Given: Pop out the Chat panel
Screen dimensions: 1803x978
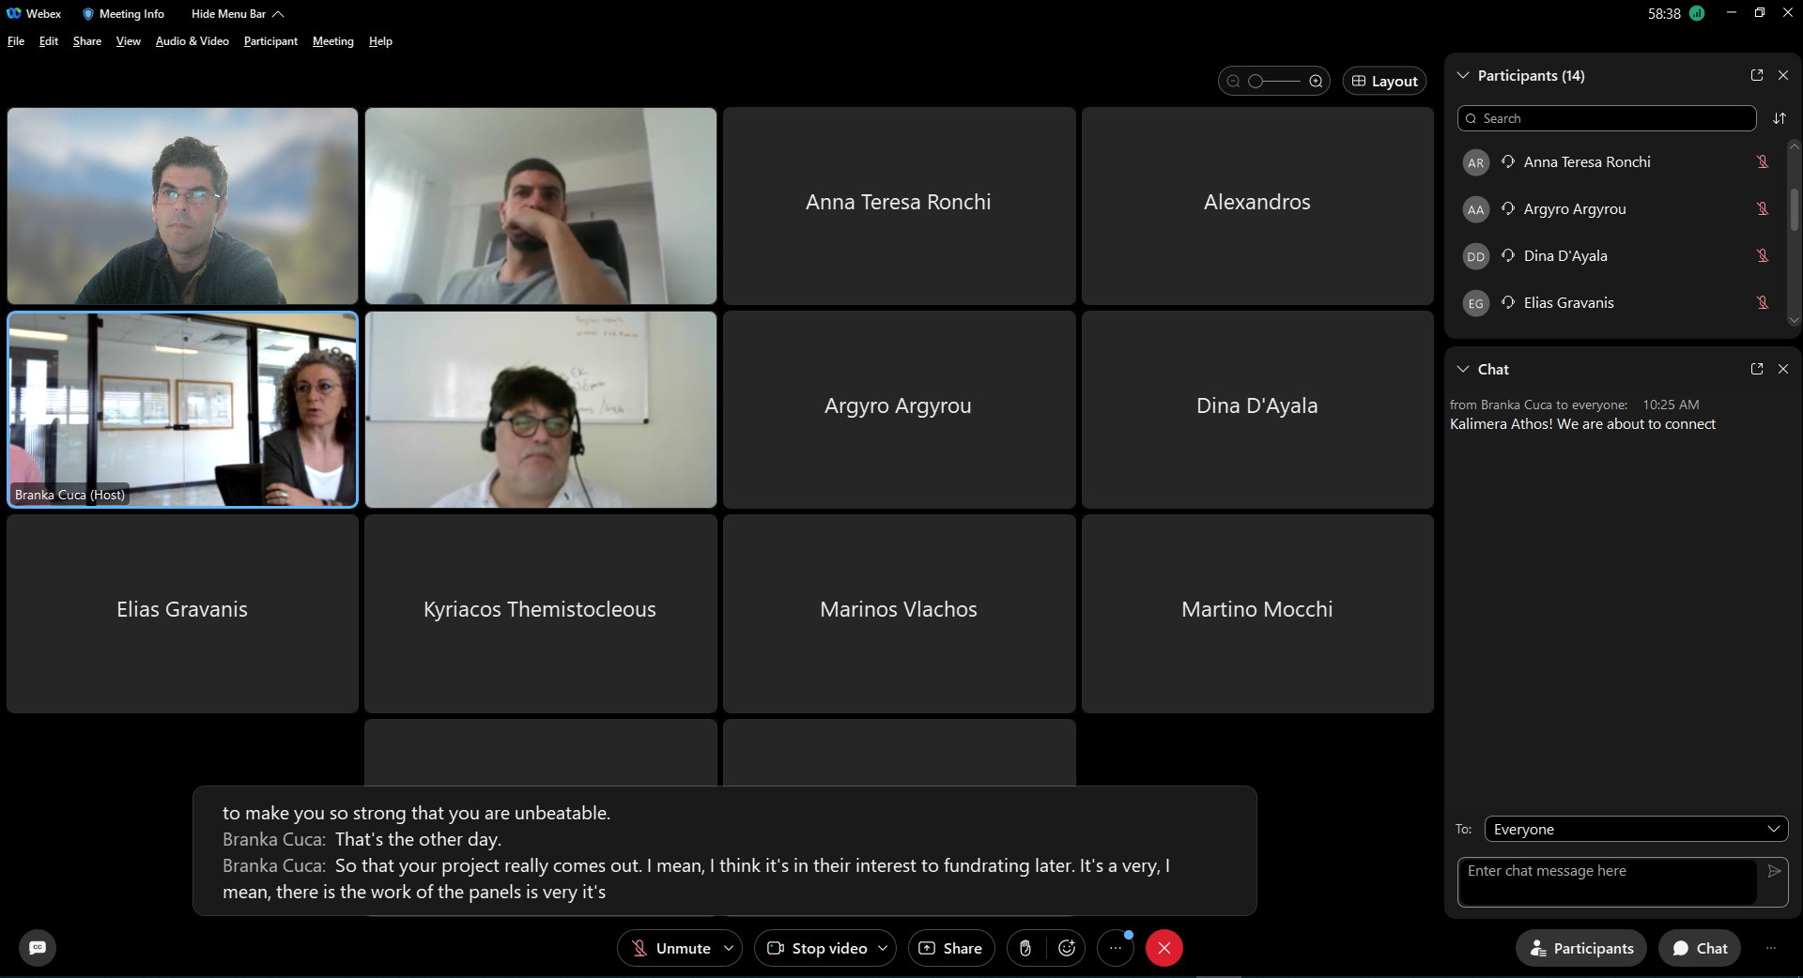Looking at the screenshot, I should (x=1757, y=369).
